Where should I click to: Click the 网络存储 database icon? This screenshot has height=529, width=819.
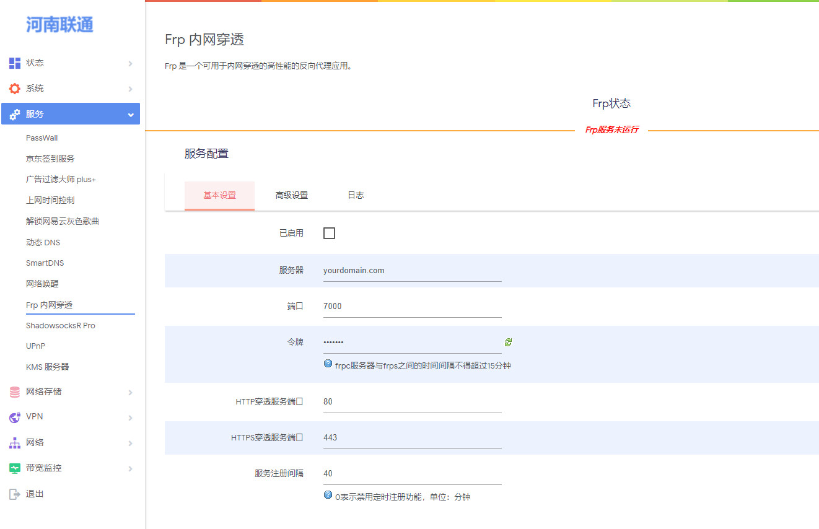tap(15, 392)
